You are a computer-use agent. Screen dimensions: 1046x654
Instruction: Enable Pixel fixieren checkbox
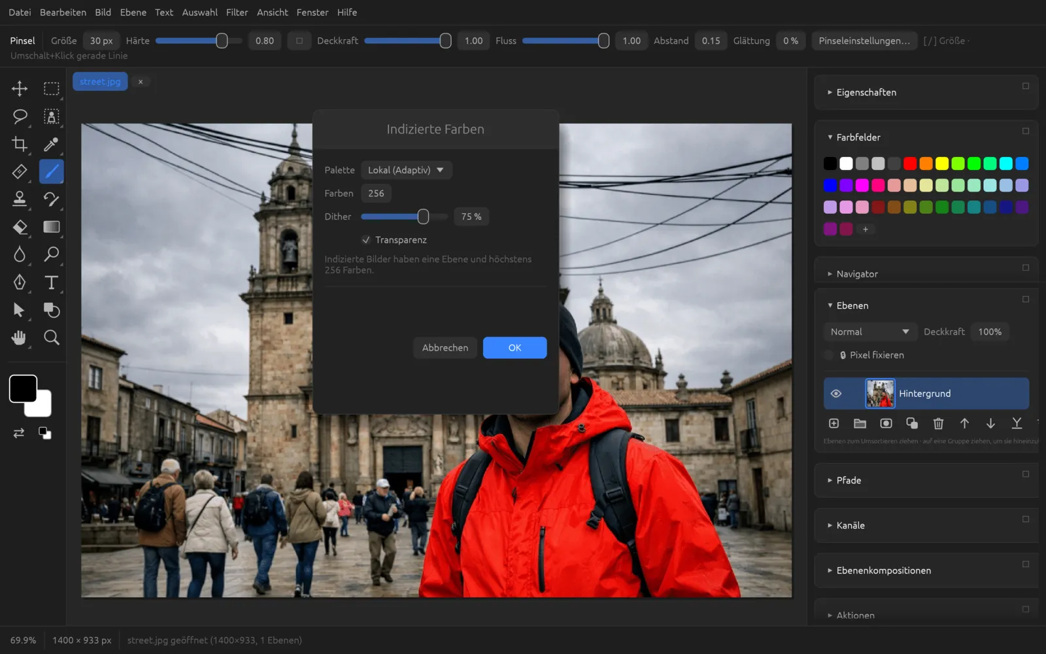829,355
